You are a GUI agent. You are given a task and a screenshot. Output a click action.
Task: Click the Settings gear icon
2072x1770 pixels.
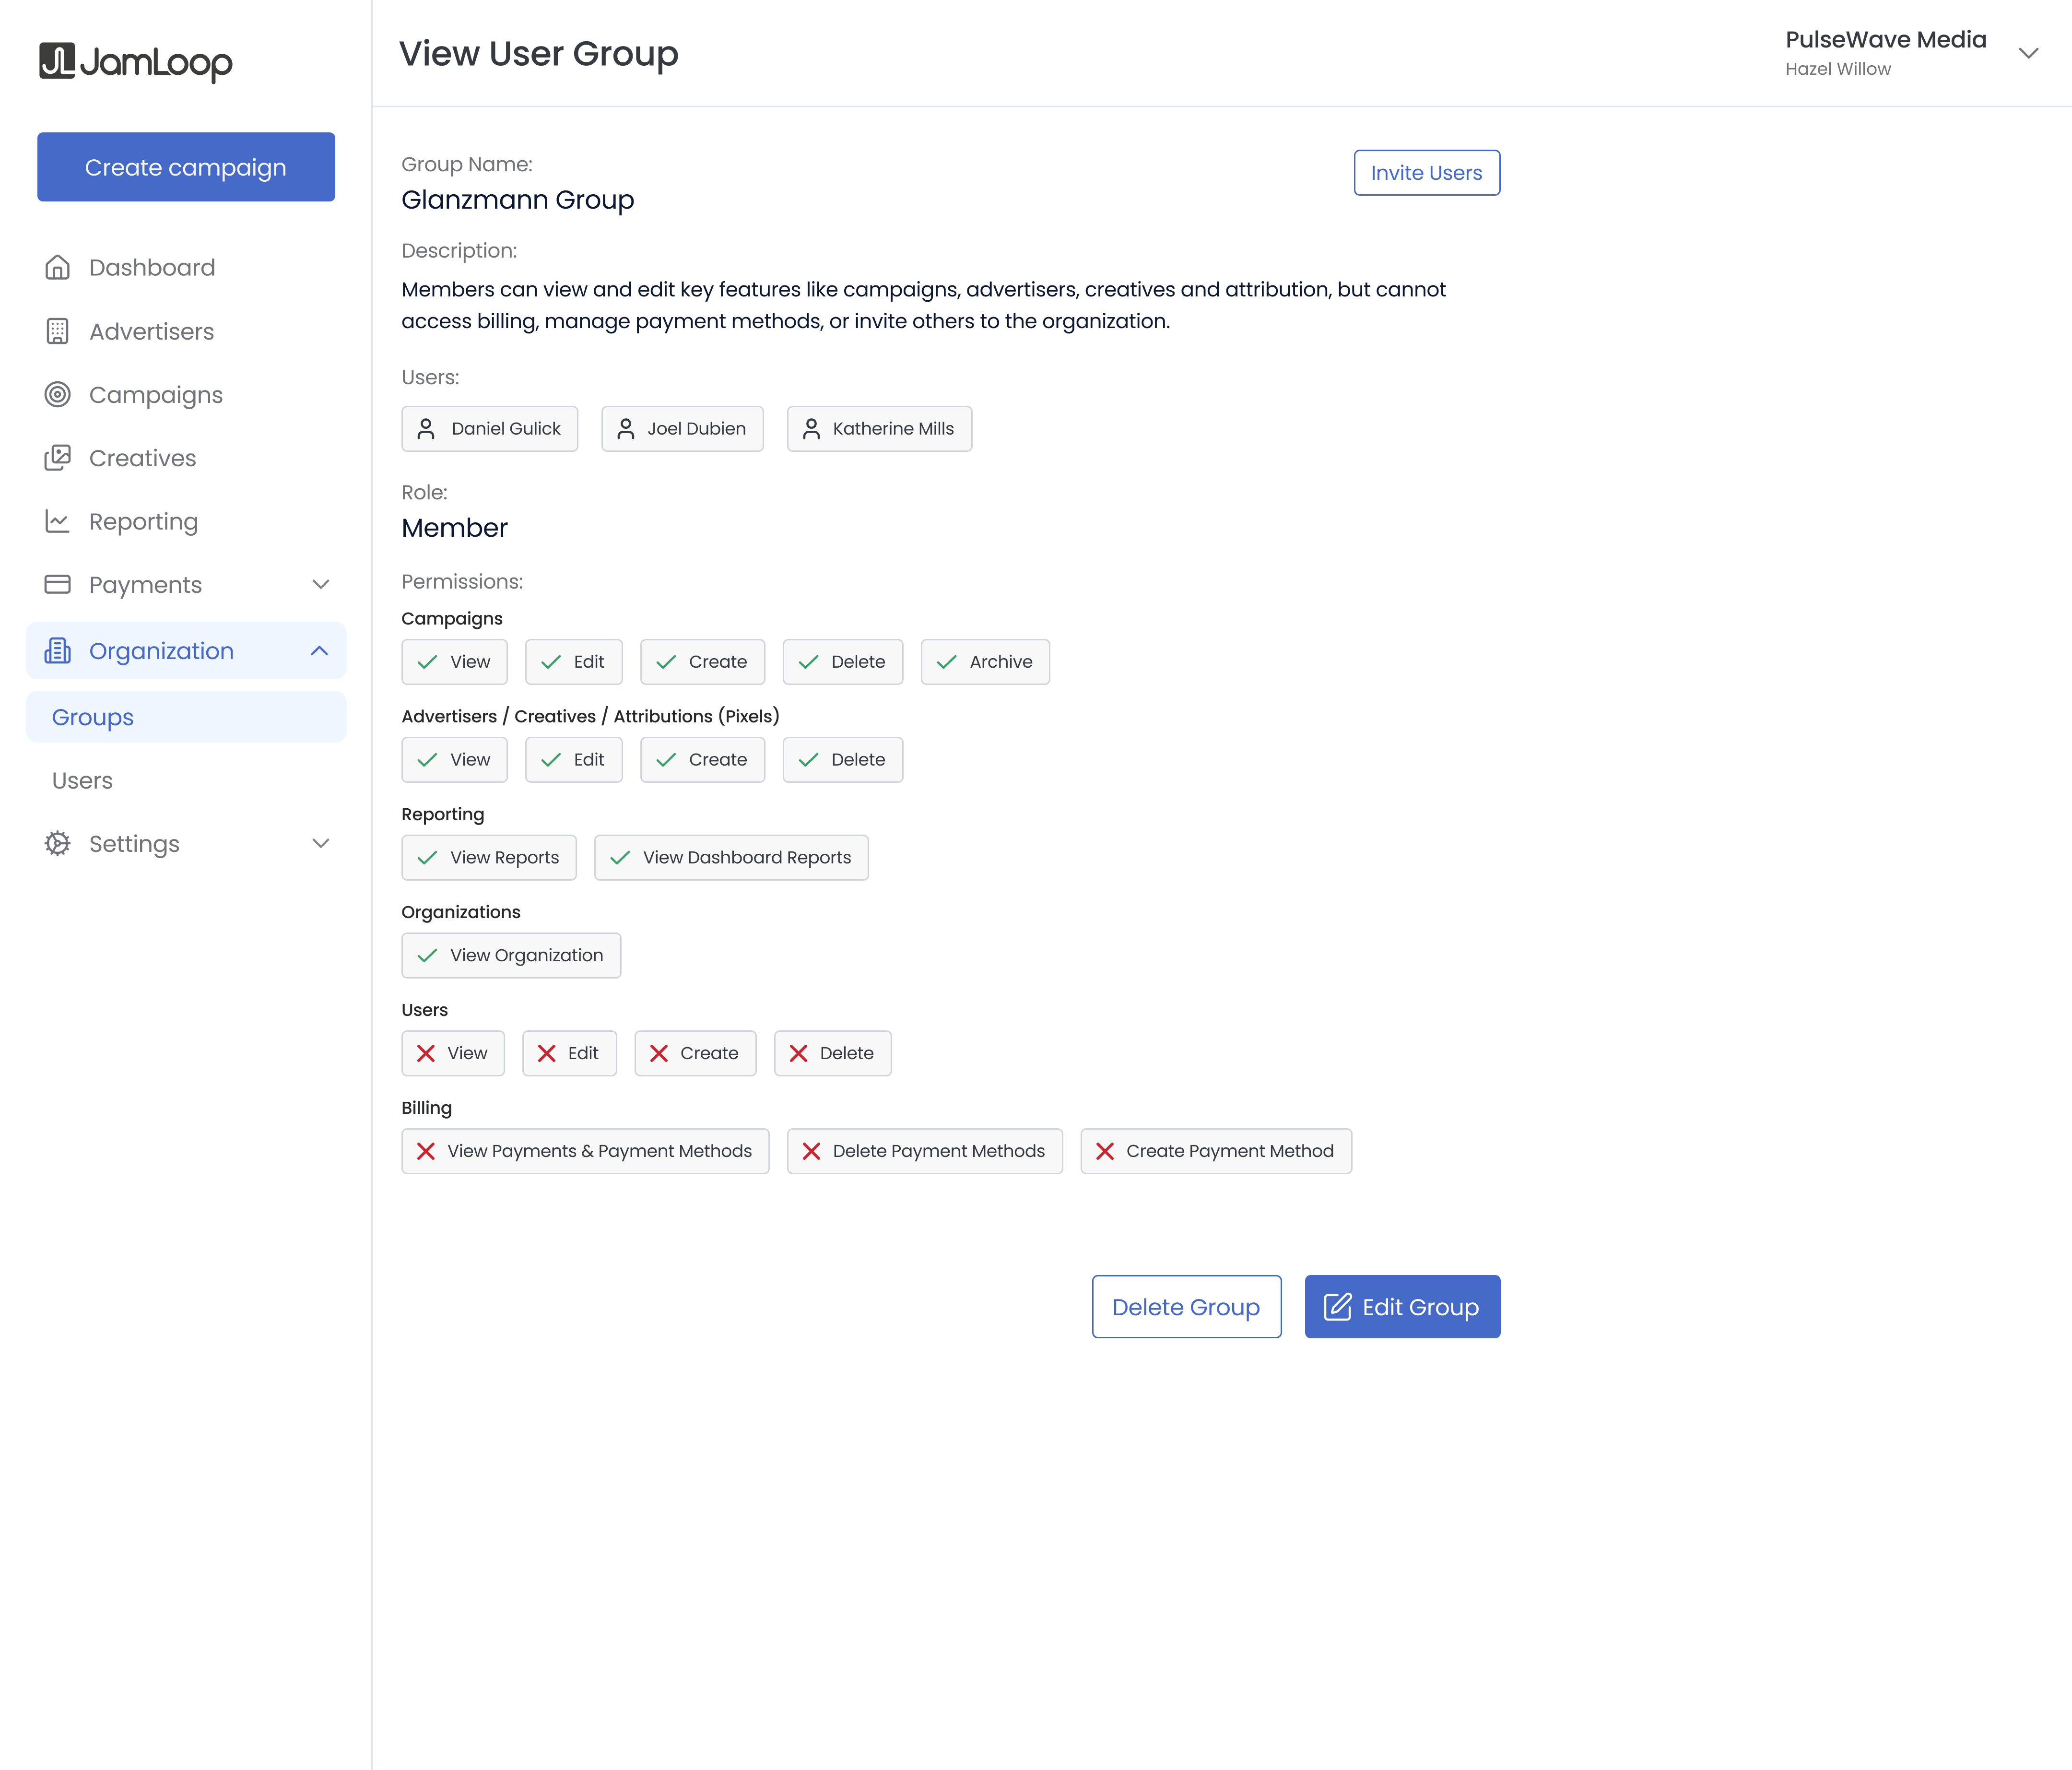click(x=58, y=843)
